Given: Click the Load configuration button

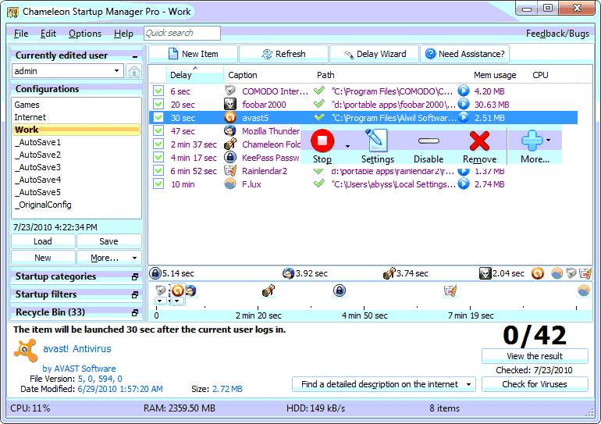Looking at the screenshot, I should [x=43, y=241].
